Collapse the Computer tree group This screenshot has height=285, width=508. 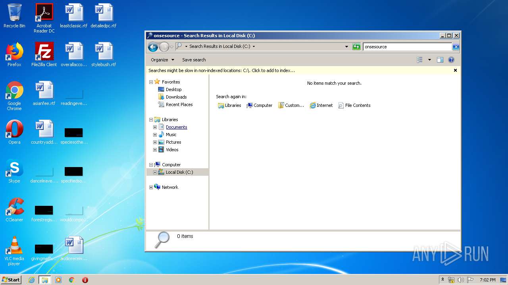click(x=151, y=165)
